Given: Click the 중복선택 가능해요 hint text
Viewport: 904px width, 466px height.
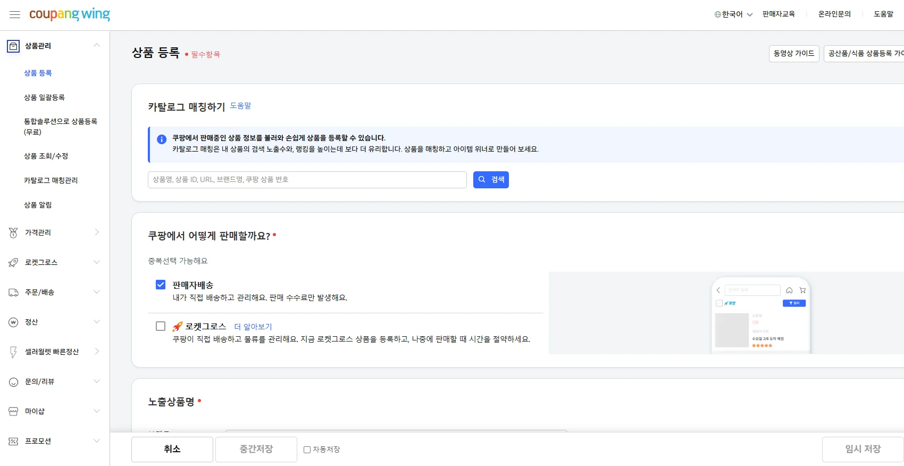Looking at the screenshot, I should 178,261.
